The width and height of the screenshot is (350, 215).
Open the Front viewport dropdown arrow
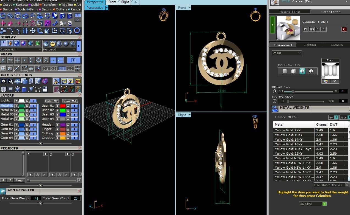pos(189,8)
